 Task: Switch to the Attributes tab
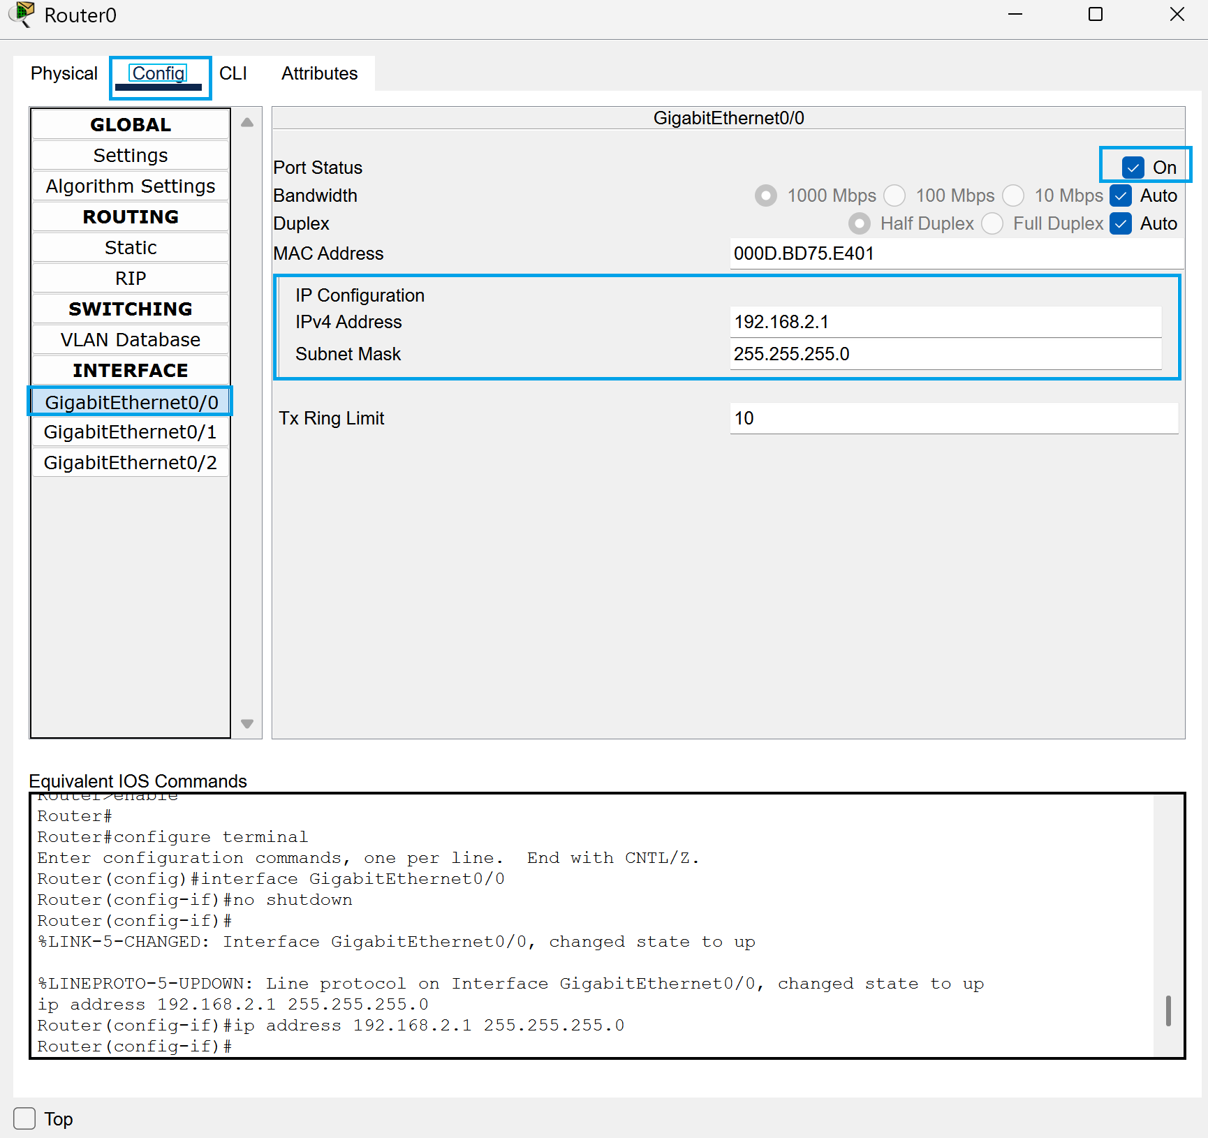[319, 73]
